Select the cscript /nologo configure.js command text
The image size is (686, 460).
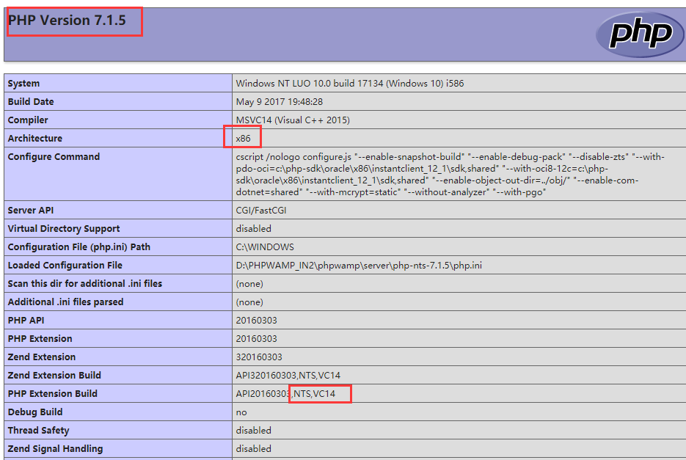[450, 174]
